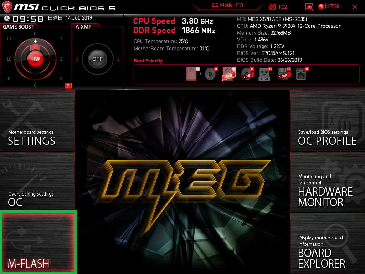This screenshot has width=365, height=274.
Task: Open the OC overclocking settings panel
Action: tap(37, 181)
